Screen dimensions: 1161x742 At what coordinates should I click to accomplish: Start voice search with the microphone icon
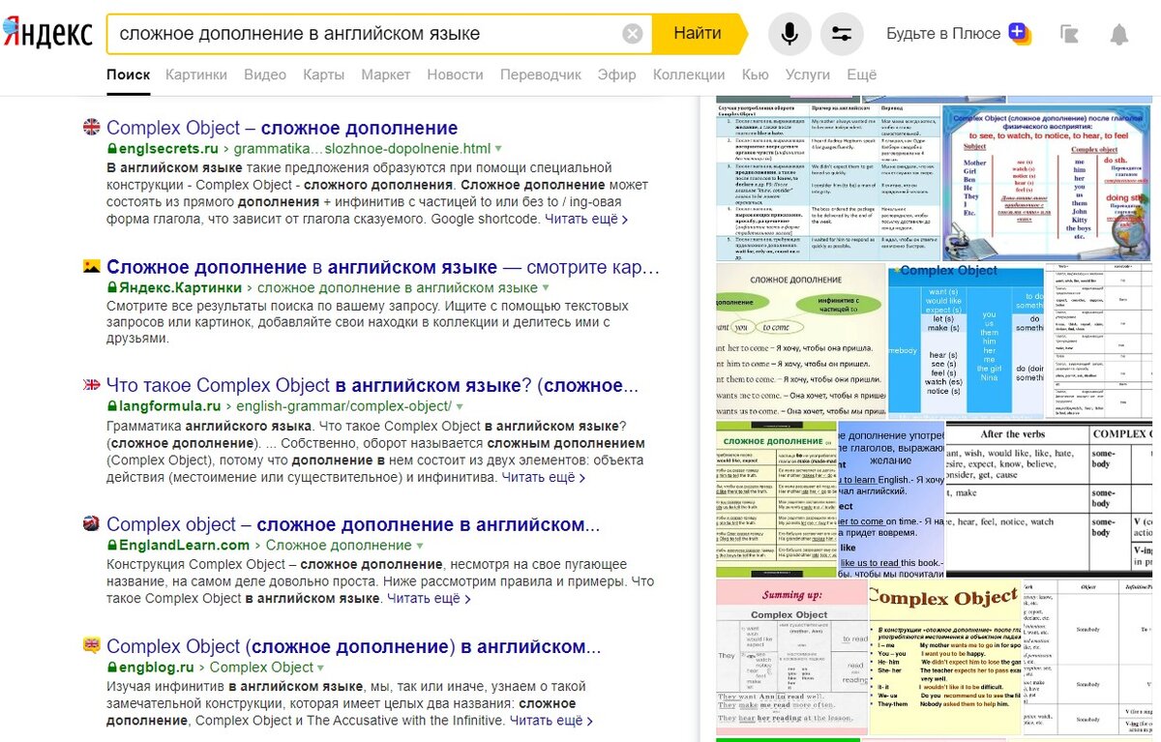point(789,34)
